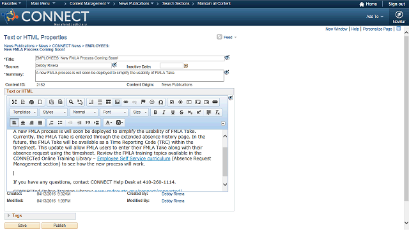This screenshot has height=230, width=409.
Task: Run spell check on Title field
Action: click(228, 57)
